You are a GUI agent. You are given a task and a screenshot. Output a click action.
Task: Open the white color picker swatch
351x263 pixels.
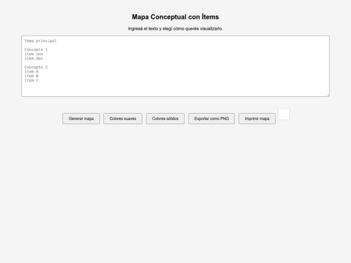(284, 114)
